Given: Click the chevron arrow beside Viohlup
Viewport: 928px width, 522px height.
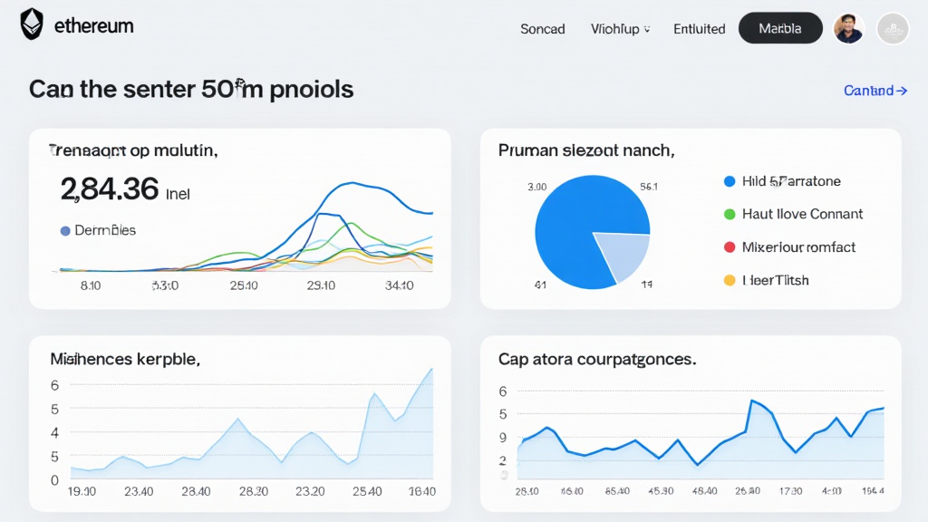Looking at the screenshot, I should pyautogui.click(x=647, y=29).
